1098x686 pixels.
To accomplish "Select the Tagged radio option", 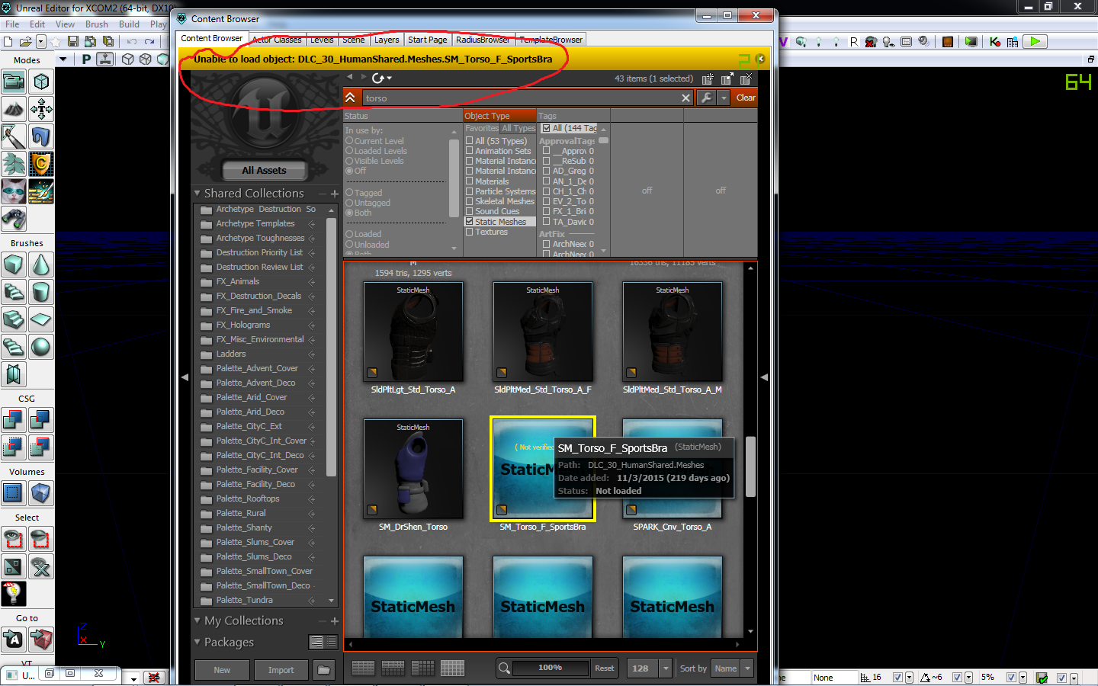I will [x=349, y=193].
